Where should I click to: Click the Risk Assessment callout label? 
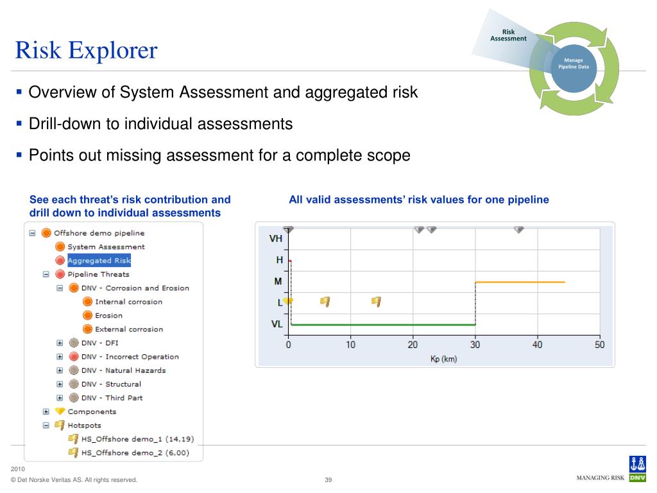(508, 35)
